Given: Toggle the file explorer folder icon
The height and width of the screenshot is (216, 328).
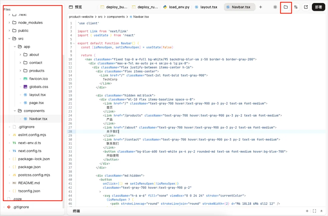Looking at the screenshot, I should pyautogui.click(x=286, y=7).
